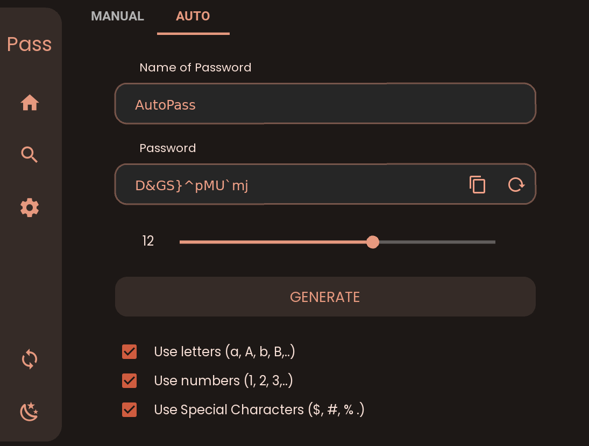Focus the Name of Password field

coord(325,104)
